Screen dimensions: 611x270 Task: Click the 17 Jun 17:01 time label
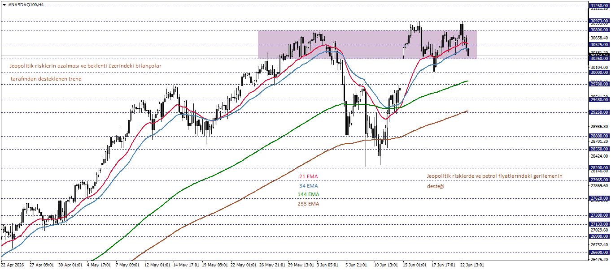click(x=443, y=265)
